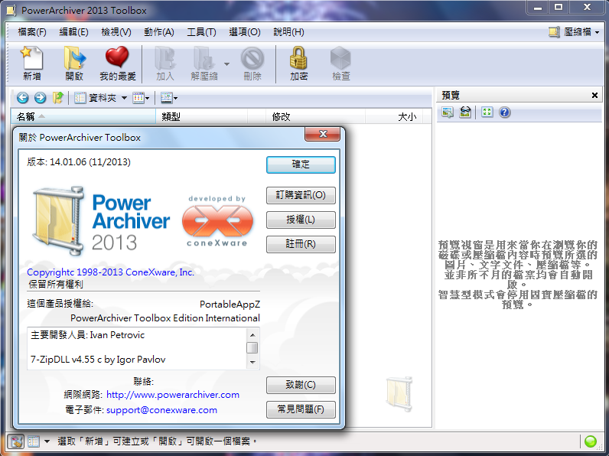This screenshot has width=609, height=456.
Task: Sort by 名稱 column header
Action: (83, 116)
